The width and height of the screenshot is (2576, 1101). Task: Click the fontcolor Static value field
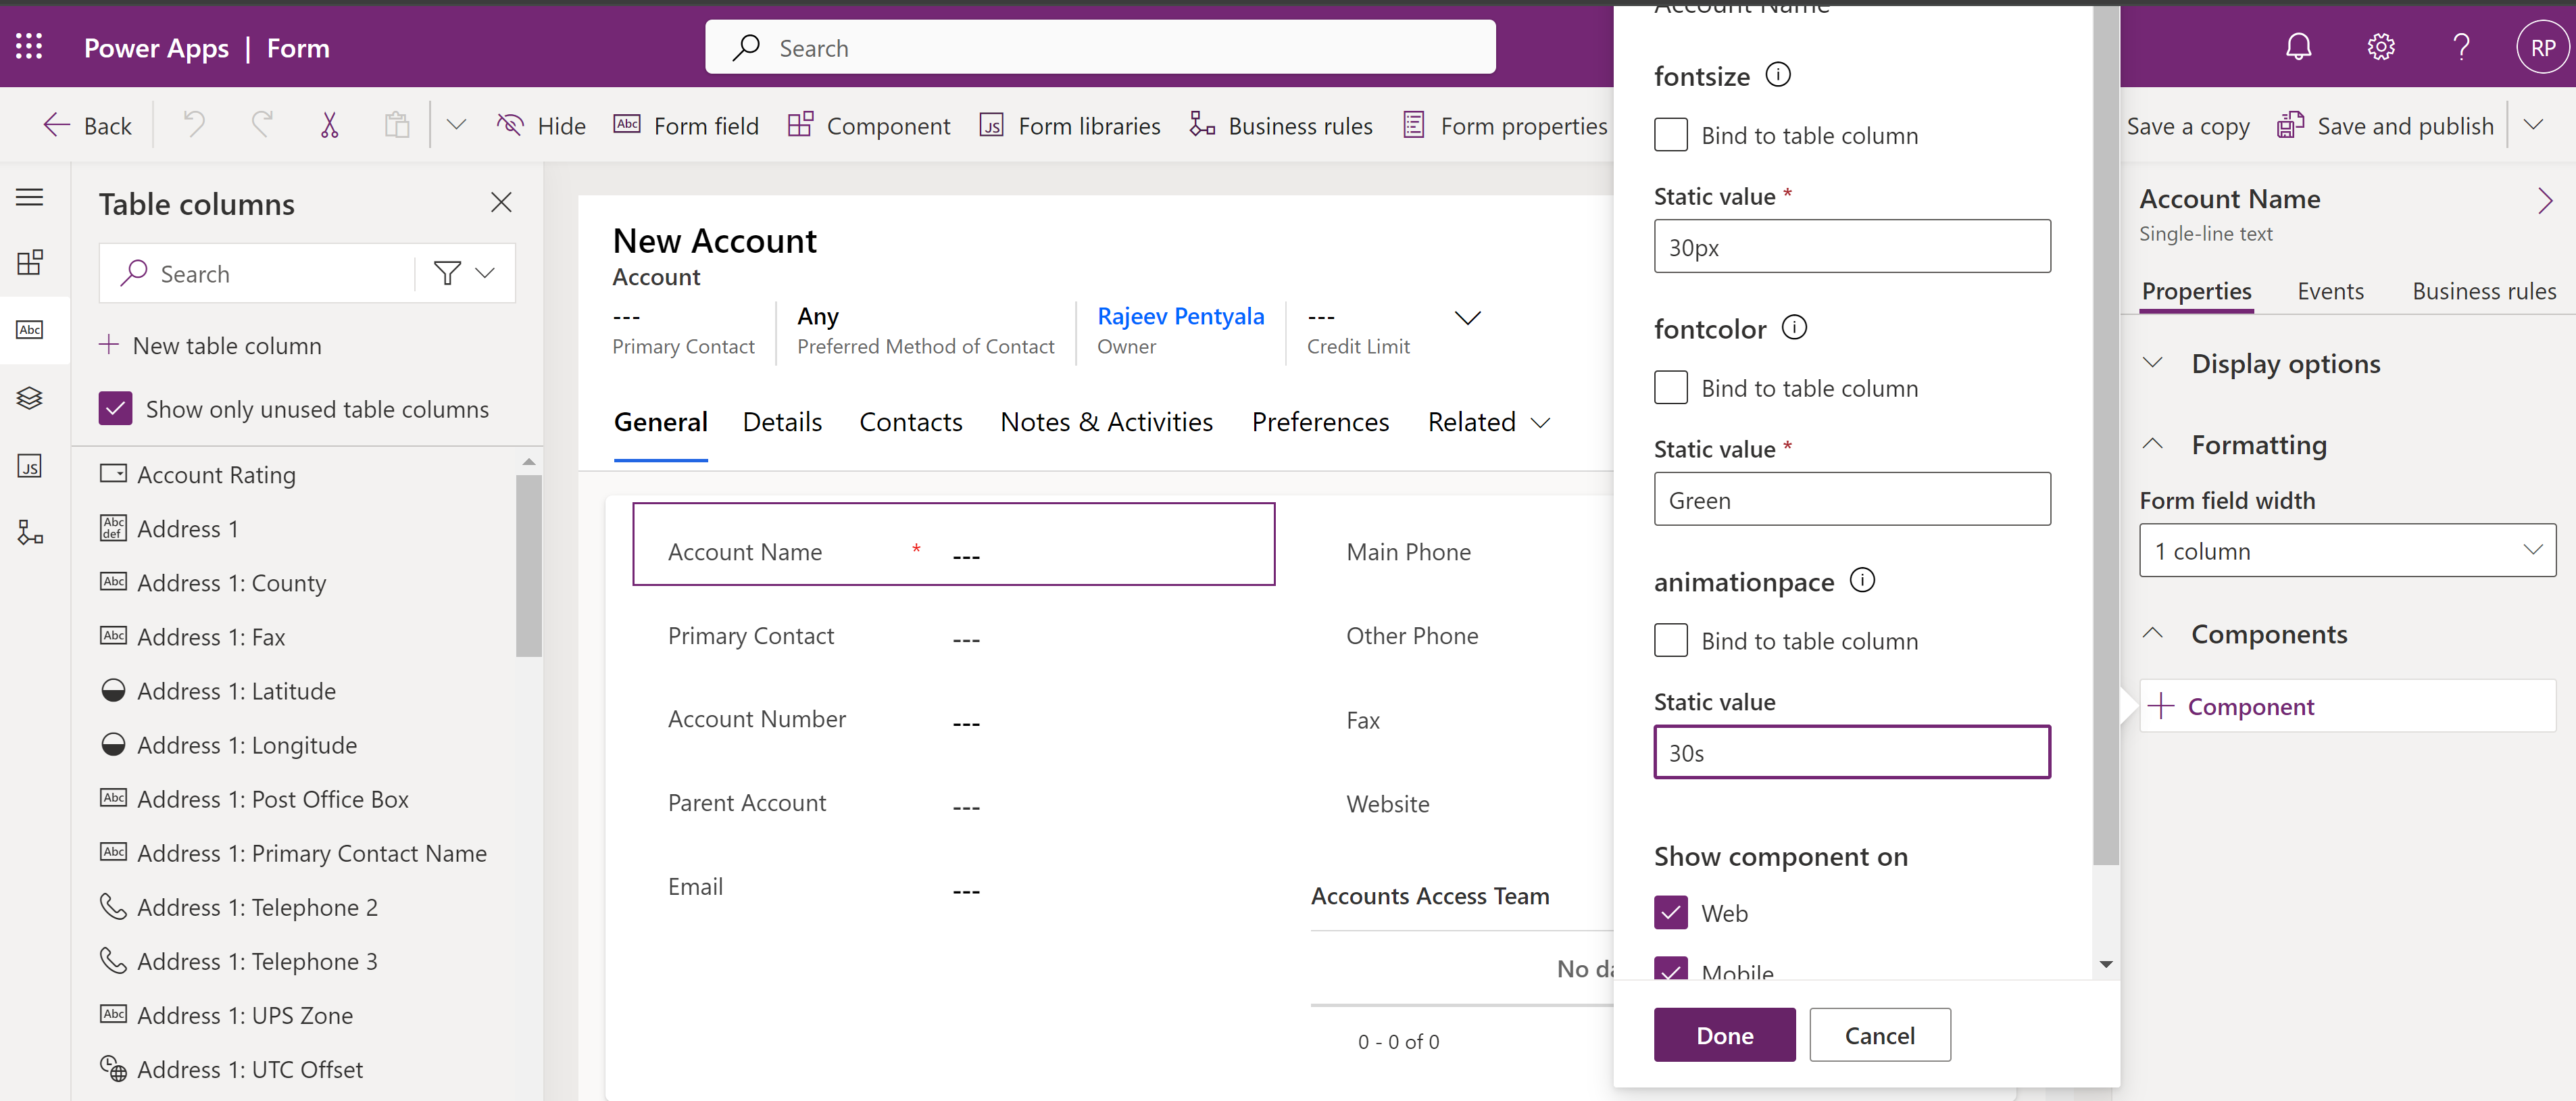click(1851, 500)
